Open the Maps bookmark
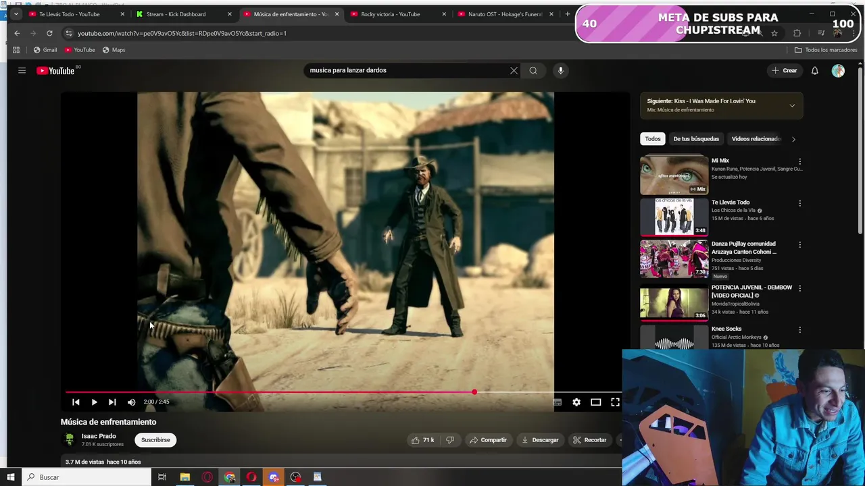 pyautogui.click(x=114, y=50)
